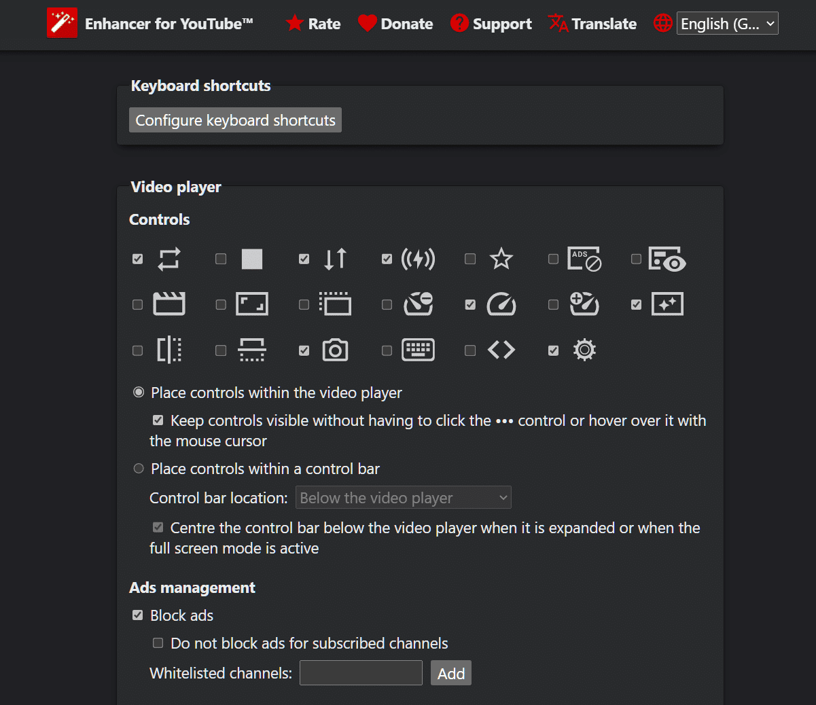This screenshot has height=705, width=816.
Task: Check Do not block ads for subscribed channels
Action: [x=158, y=643]
